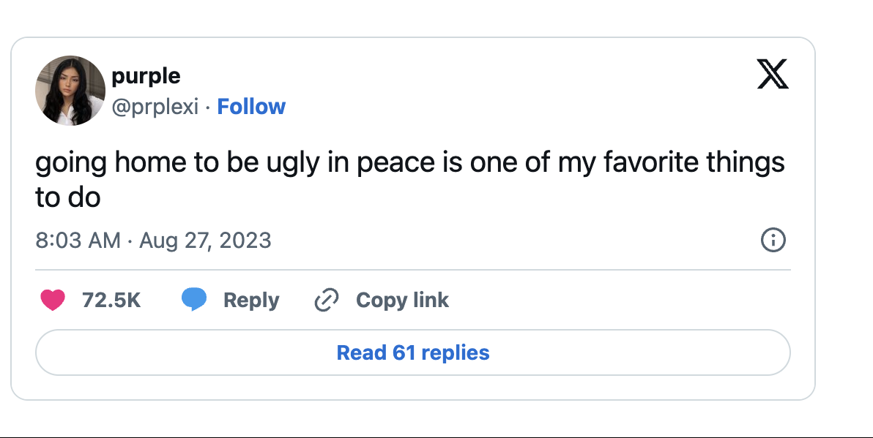This screenshot has height=438, width=873.
Task: Click the Reply text label
Action: click(251, 300)
